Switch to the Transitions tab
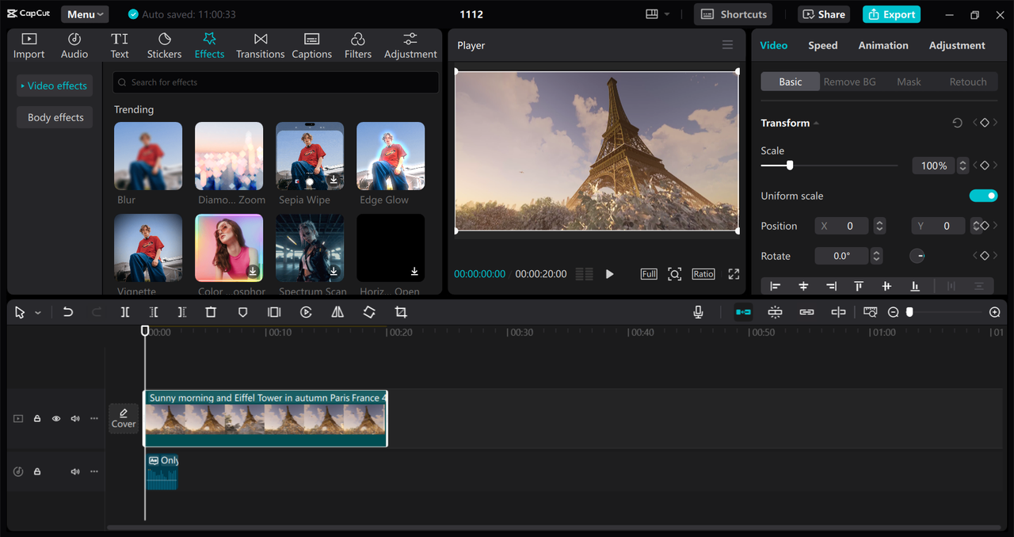The height and width of the screenshot is (537, 1014). point(260,46)
